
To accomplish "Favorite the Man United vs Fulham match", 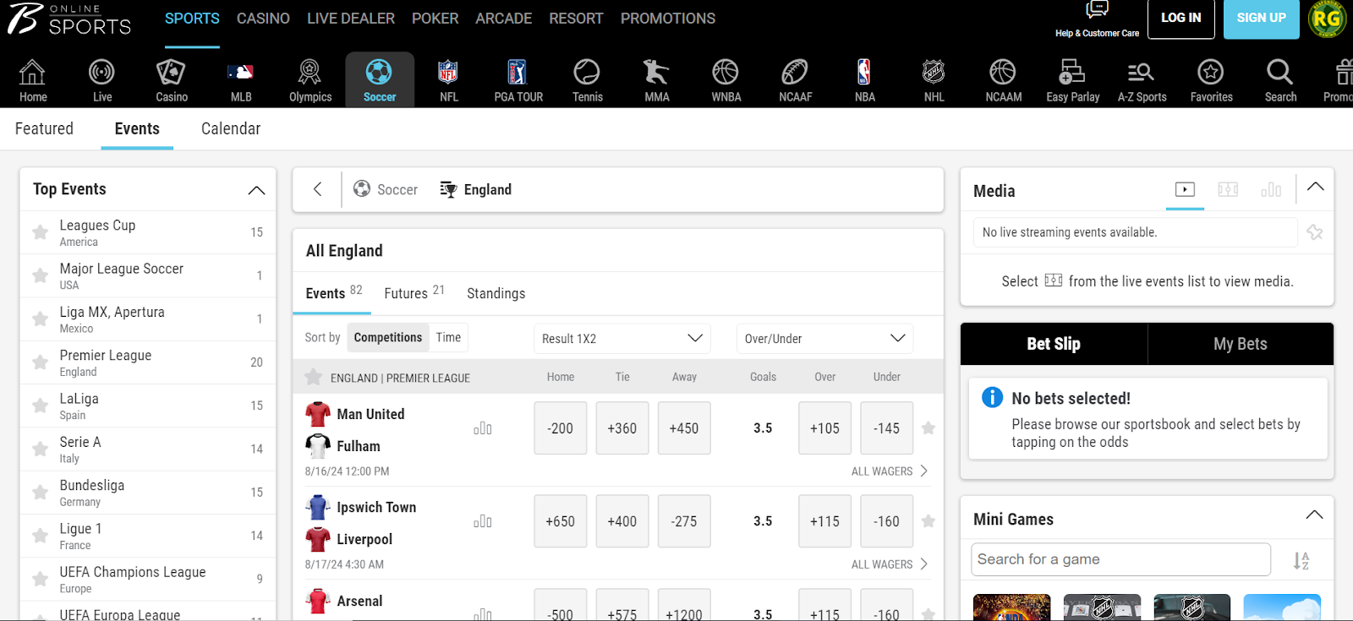I will (x=928, y=428).
